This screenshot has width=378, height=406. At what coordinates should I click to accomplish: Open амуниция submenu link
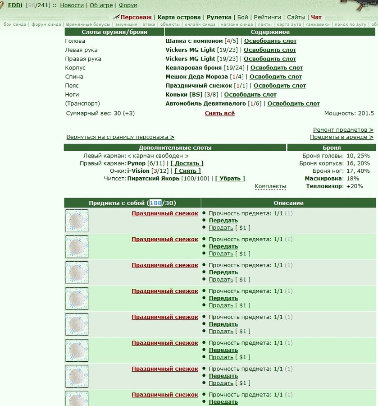pos(126,24)
